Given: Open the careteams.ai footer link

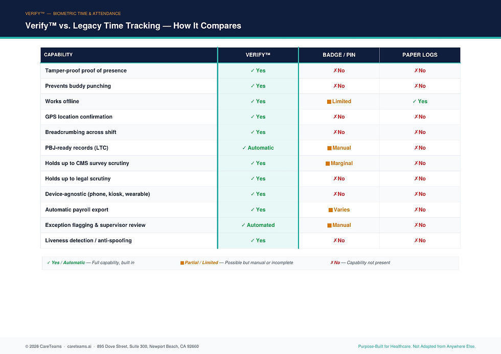Looking at the screenshot, I should pyautogui.click(x=79, y=346).
